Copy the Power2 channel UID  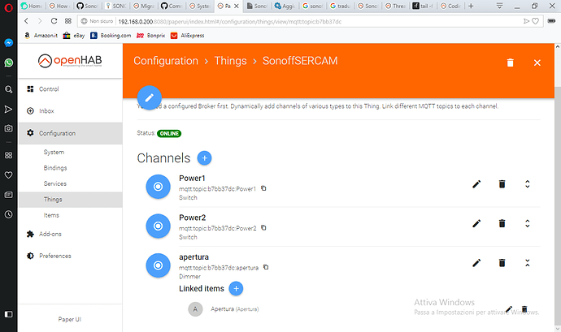(263, 227)
